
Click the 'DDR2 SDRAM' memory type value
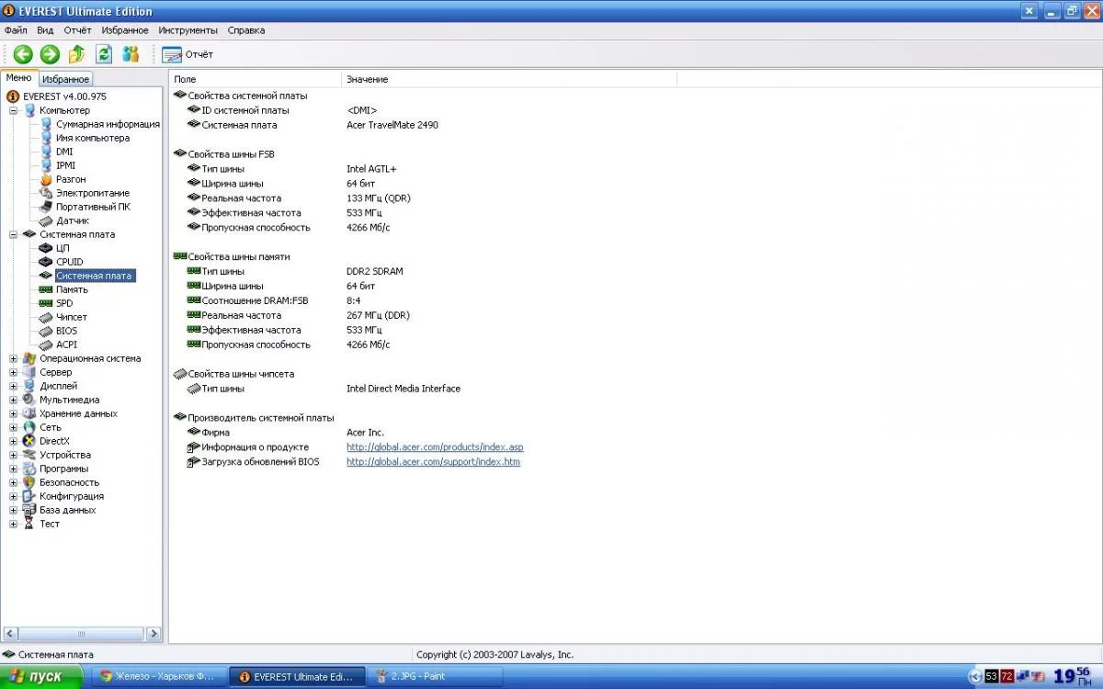pyautogui.click(x=375, y=272)
